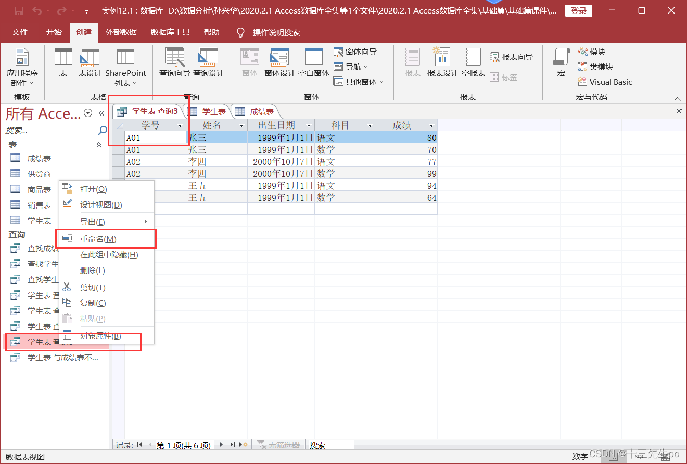
Task: Select the 学生表 table in navigation pane
Action: click(x=39, y=221)
